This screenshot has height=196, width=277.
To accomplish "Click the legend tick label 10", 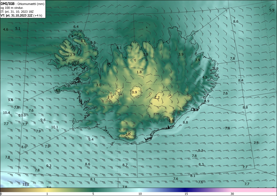I will [x=140, y=194].
